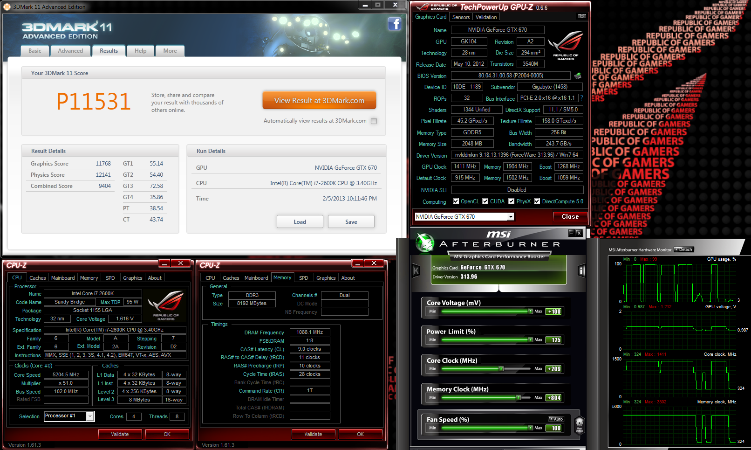
Task: Click the DRAM Frequency 1088.1 MHz field
Action: [310, 332]
